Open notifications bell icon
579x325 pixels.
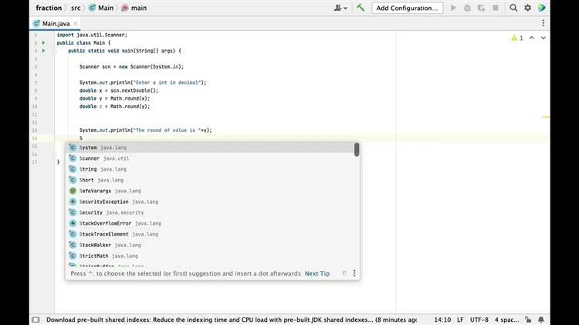coord(541,320)
